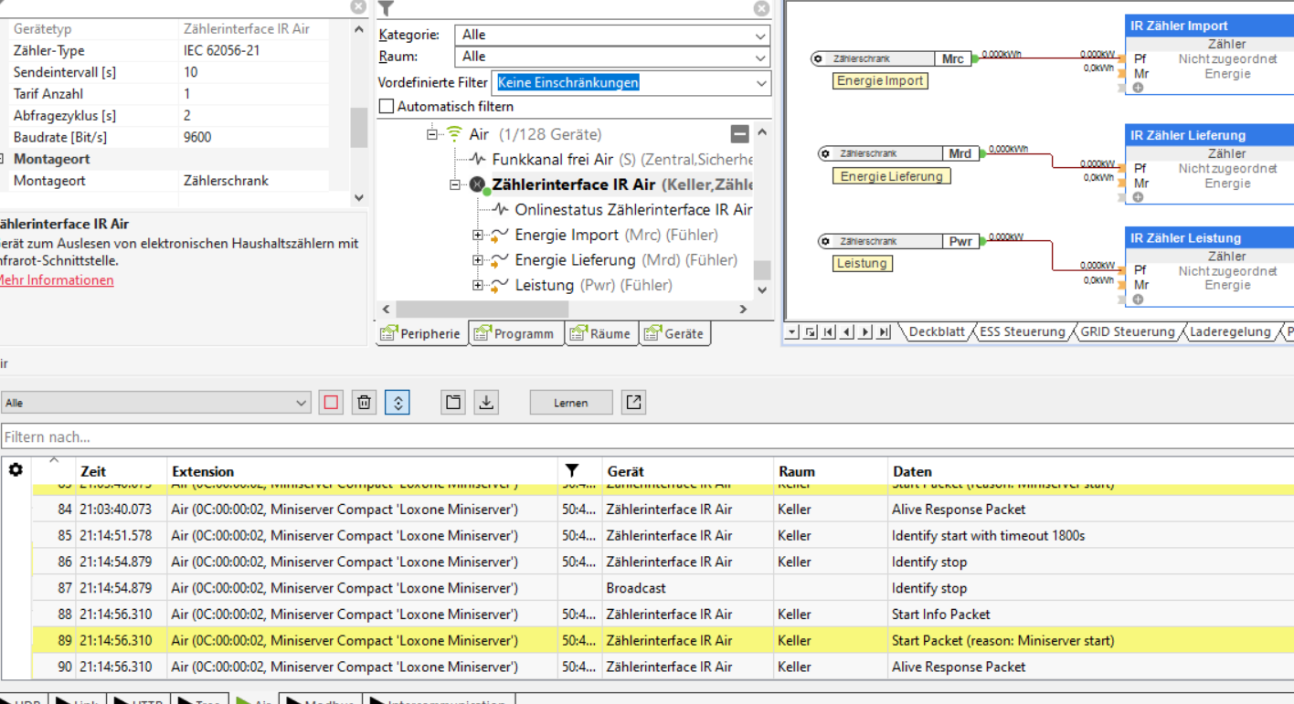
Task: Toggle the auto-scroll button in the monitor toolbar
Action: (x=397, y=403)
